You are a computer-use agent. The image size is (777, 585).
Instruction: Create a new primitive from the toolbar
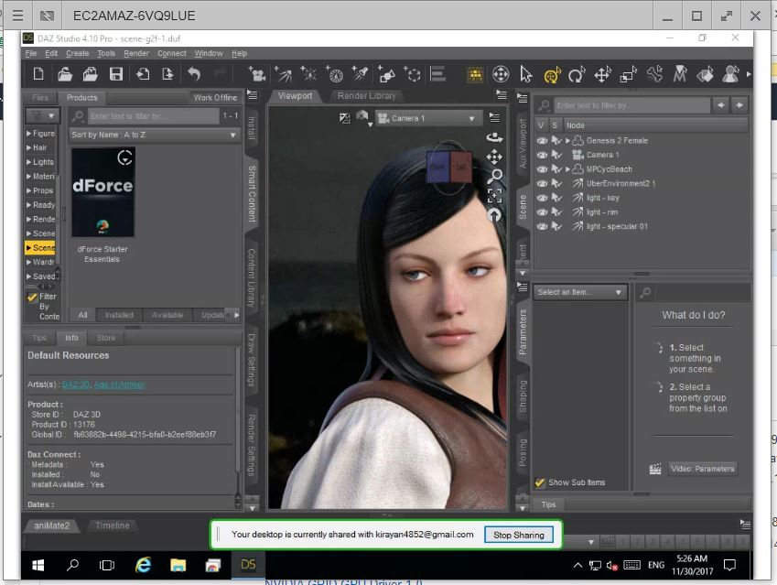[x=386, y=74]
